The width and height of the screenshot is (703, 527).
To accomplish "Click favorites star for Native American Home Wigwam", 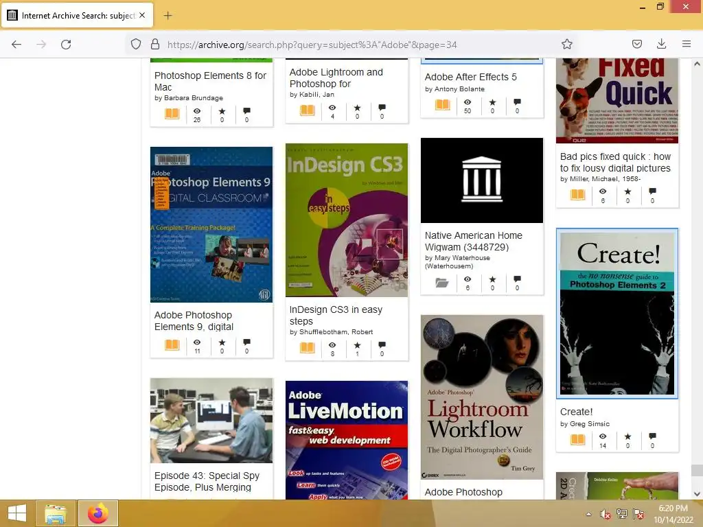I will (492, 279).
